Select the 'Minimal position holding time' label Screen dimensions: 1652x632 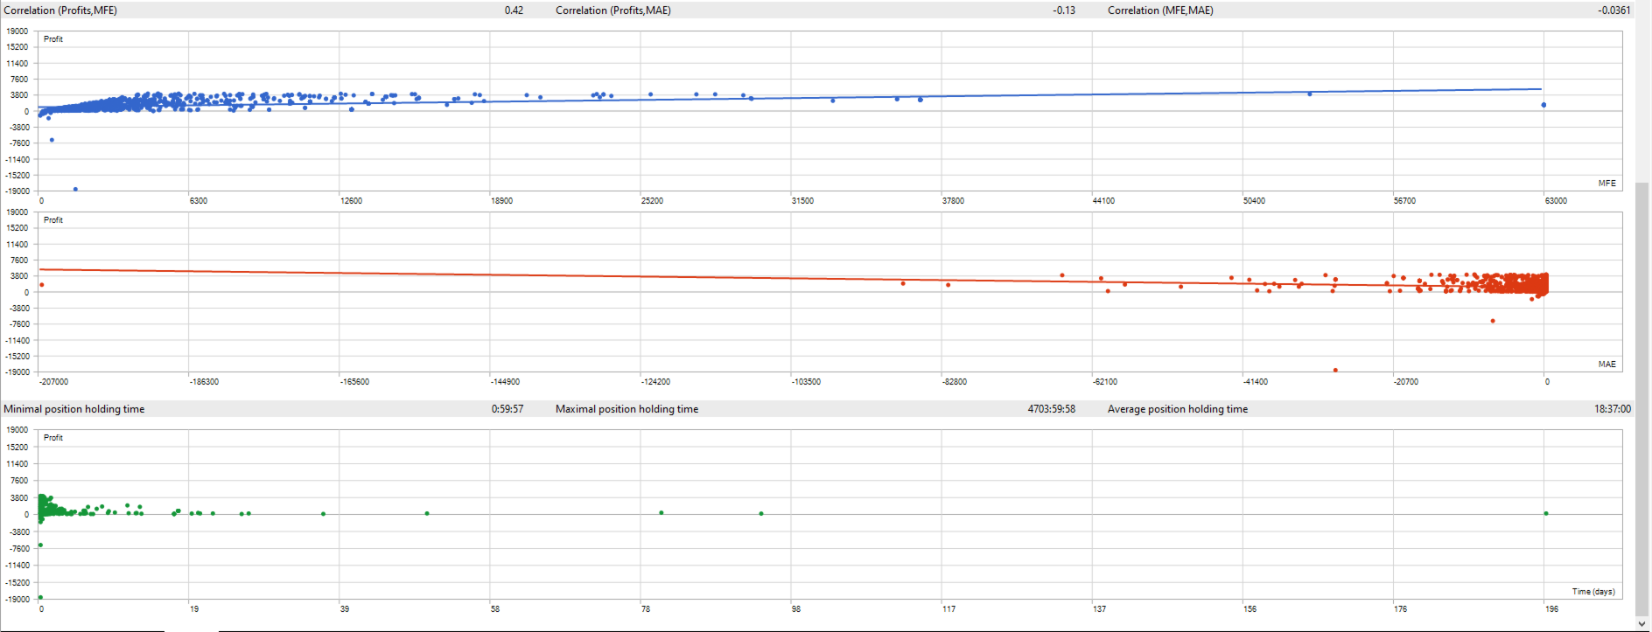pyautogui.click(x=74, y=409)
